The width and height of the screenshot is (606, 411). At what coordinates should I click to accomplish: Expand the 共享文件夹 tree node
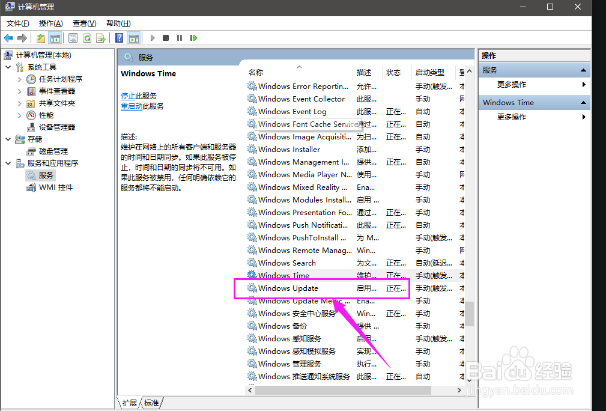coord(19,103)
